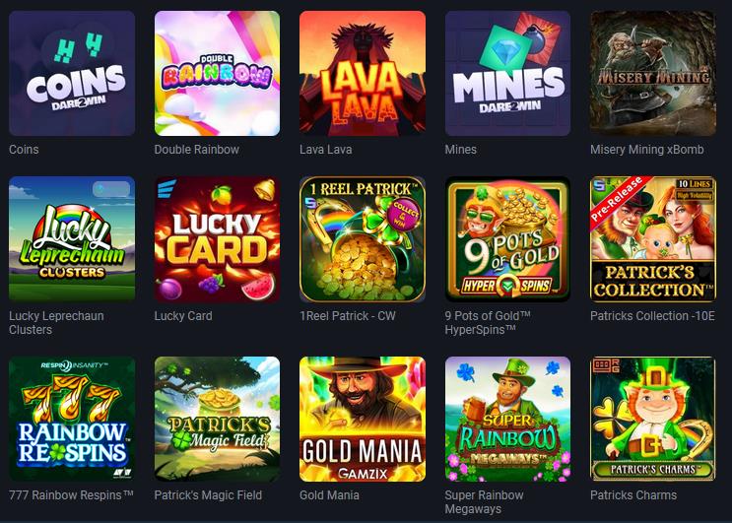Select the 1 Reel Patrick game image

(363, 239)
